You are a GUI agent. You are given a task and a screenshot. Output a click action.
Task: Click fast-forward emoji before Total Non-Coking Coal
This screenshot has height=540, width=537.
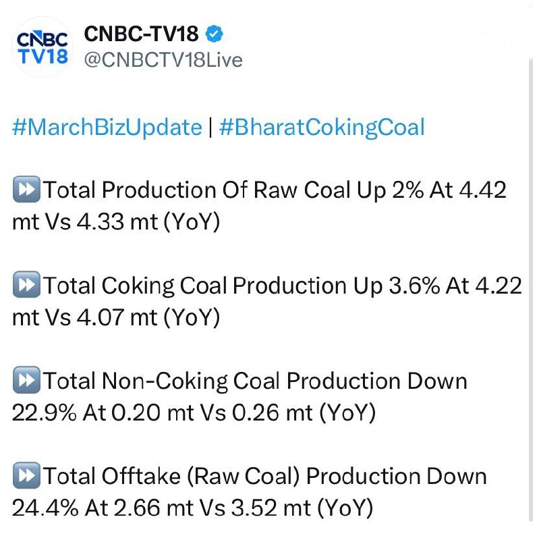tap(26, 381)
